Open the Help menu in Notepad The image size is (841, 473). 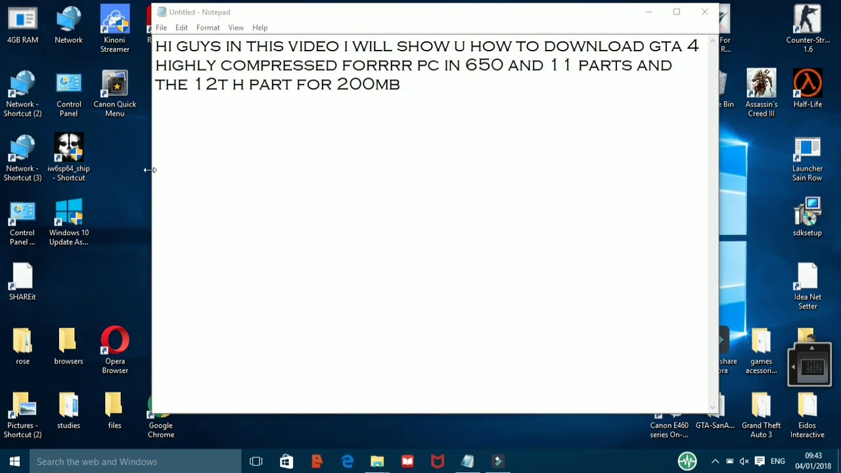pos(260,28)
